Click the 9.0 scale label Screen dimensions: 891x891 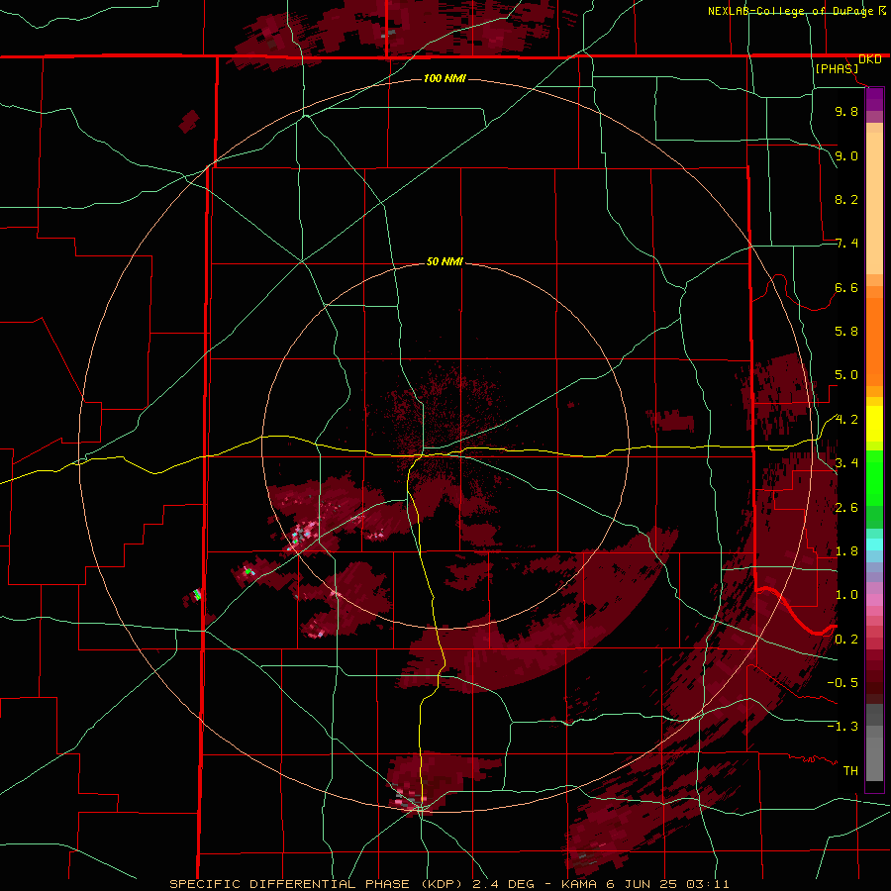[846, 155]
